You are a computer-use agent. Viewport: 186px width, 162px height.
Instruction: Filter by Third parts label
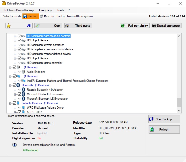tap(83, 26)
